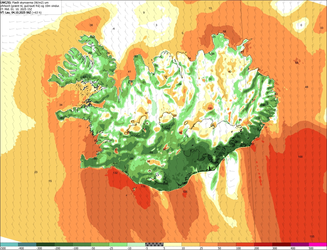Click the '121' value in the eastern highlands

pos(210,108)
